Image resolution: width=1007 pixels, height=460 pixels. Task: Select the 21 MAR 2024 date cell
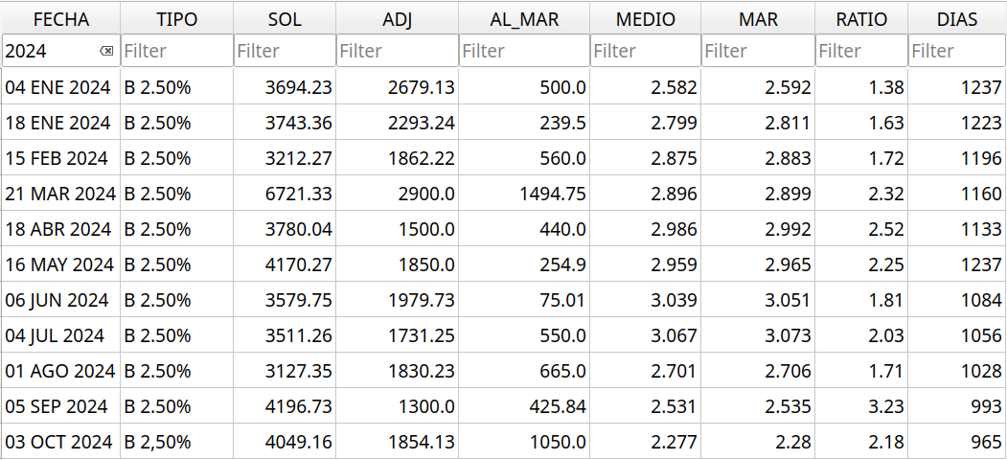click(x=60, y=194)
